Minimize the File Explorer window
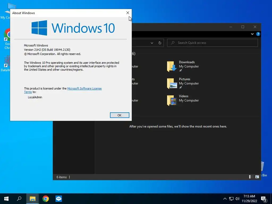The width and height of the screenshot is (272, 204). 231,27
